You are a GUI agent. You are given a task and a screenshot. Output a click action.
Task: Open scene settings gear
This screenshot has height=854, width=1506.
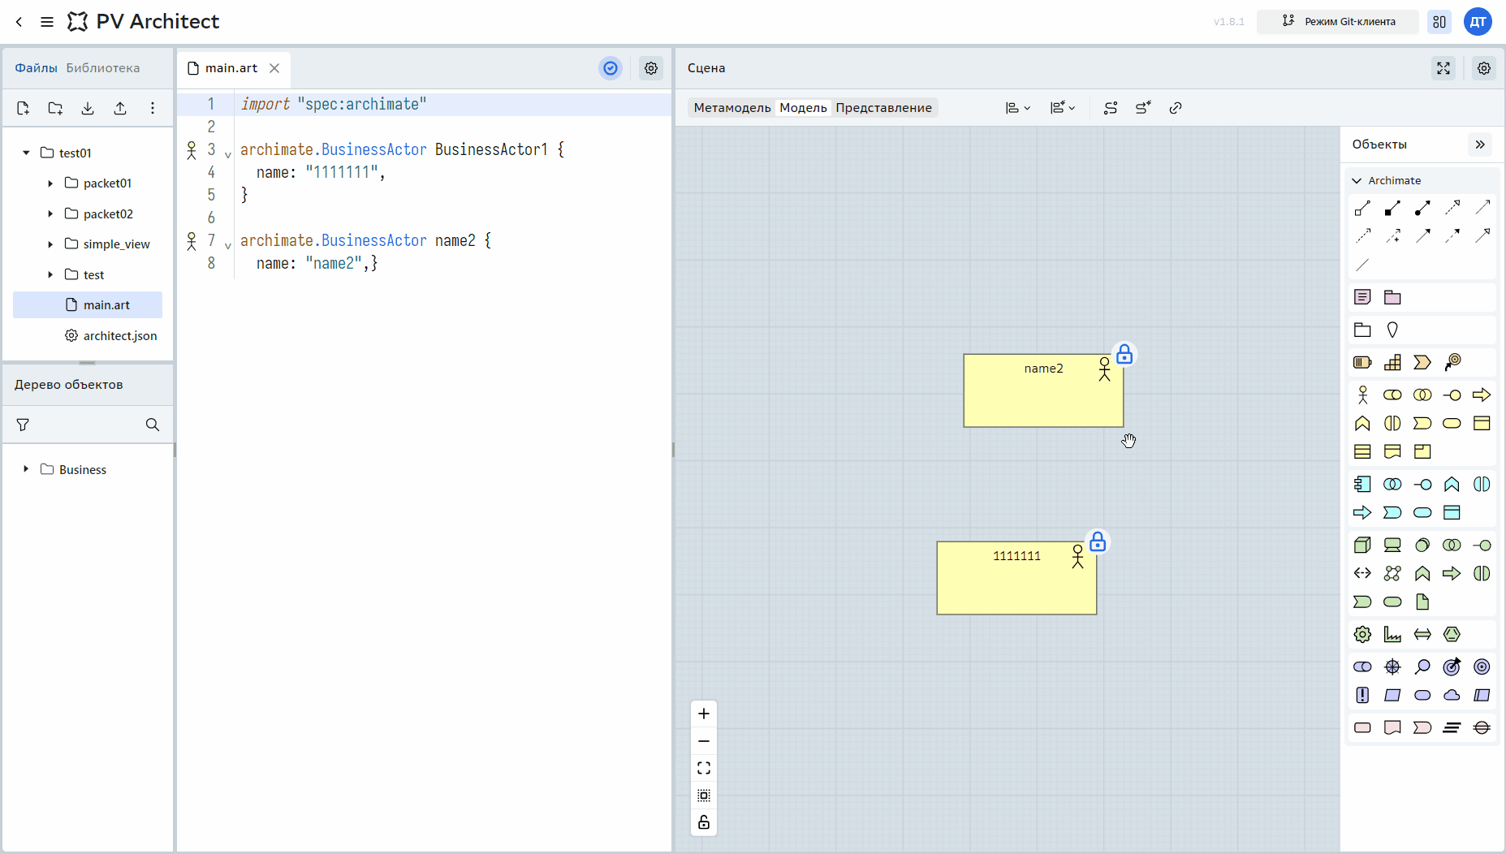click(1484, 68)
